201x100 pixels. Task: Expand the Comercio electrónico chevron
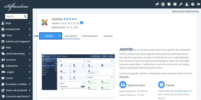point(30,96)
